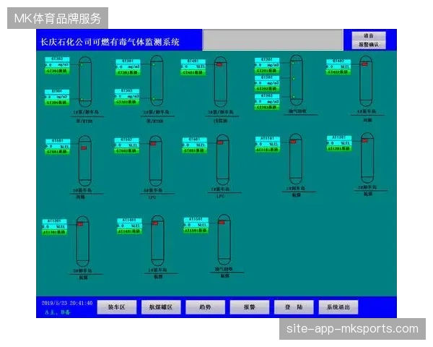This screenshot has height=347, width=433.
Task: Click the 0.0 %LEL reading under AT1301
Action: [x=54, y=226]
